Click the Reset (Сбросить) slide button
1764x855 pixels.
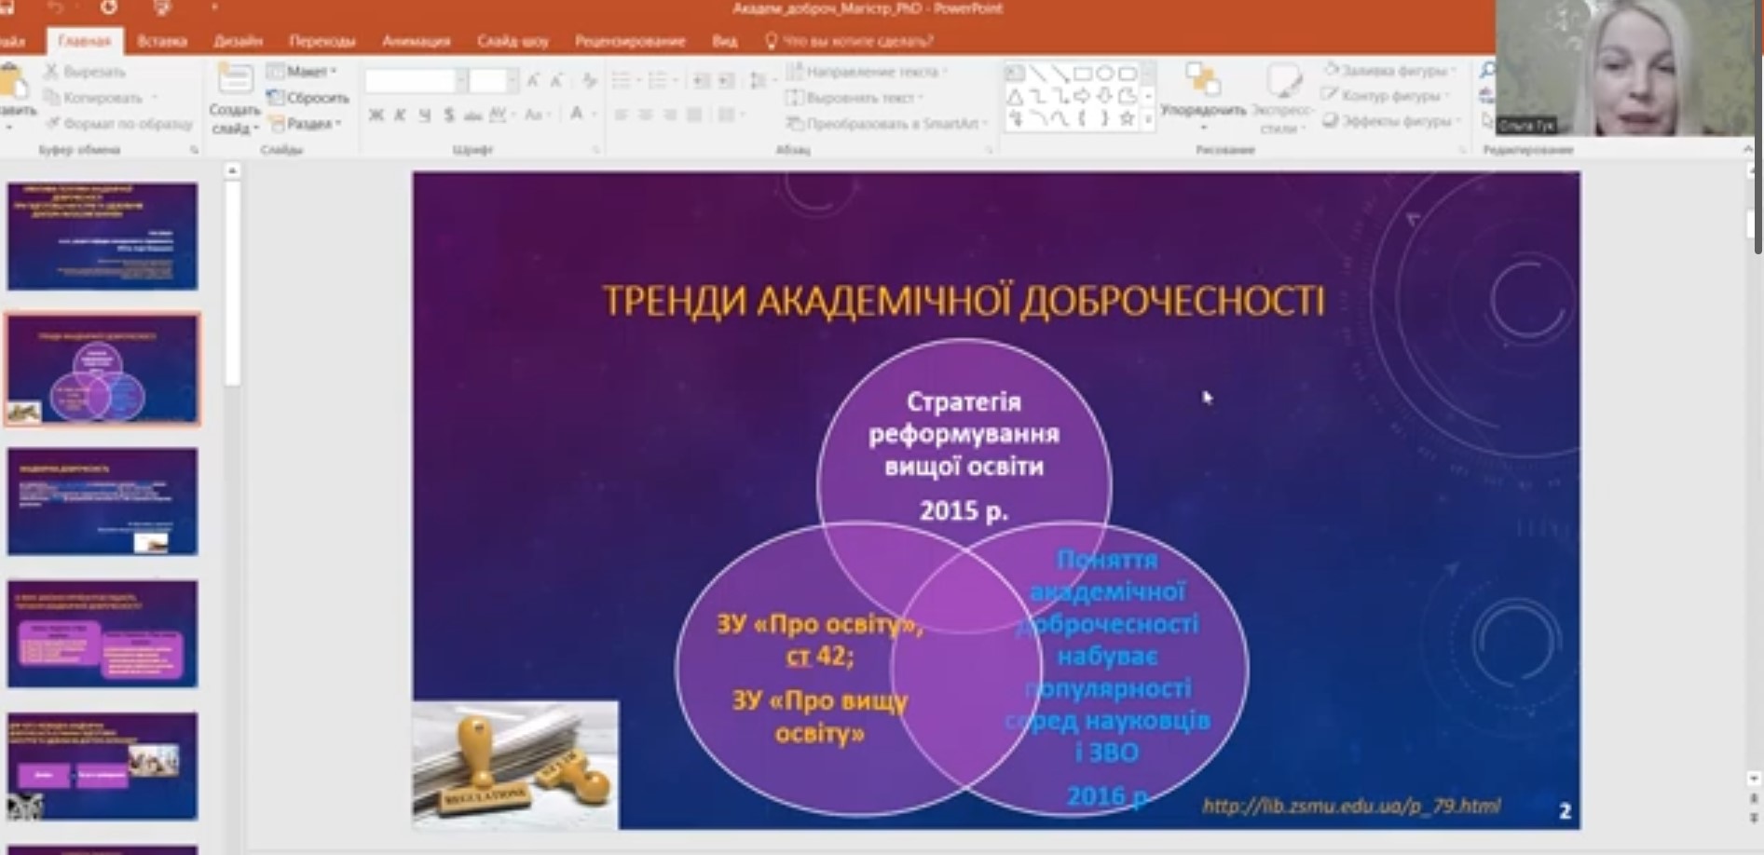(308, 97)
